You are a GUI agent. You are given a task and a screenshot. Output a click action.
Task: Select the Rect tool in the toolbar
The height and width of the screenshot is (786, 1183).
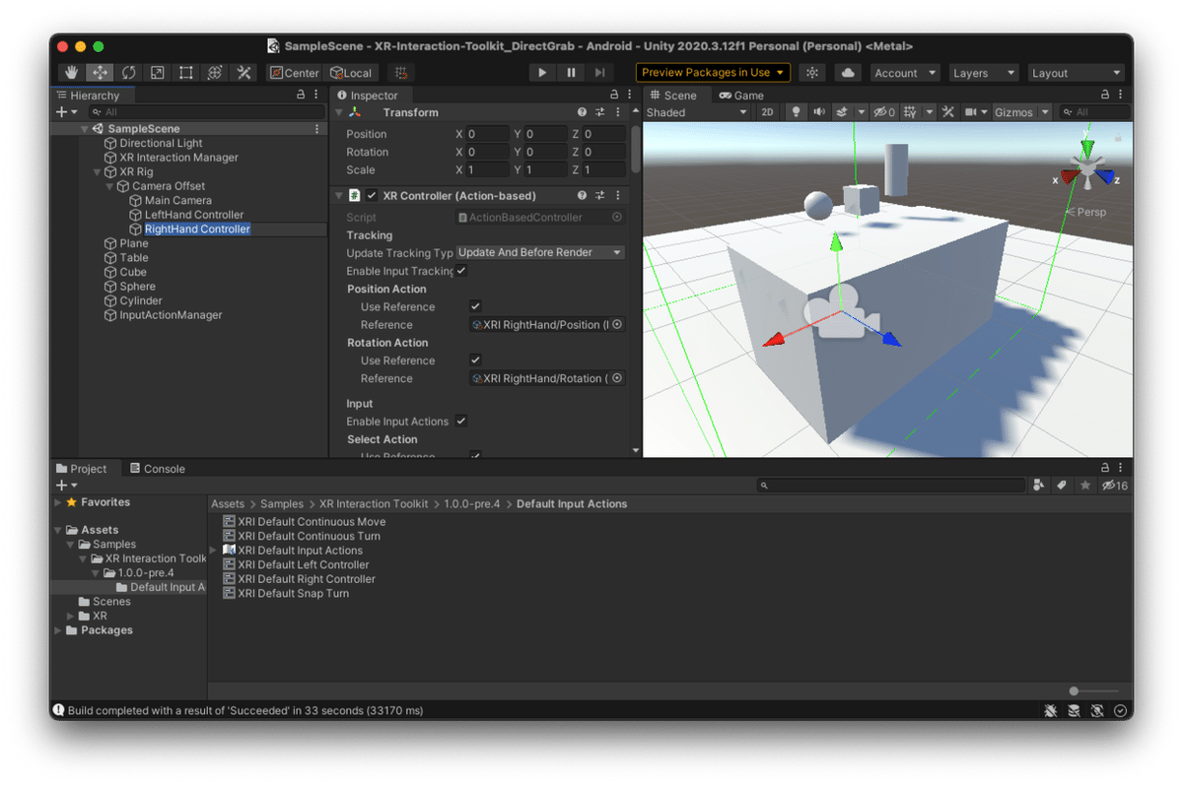(x=185, y=73)
